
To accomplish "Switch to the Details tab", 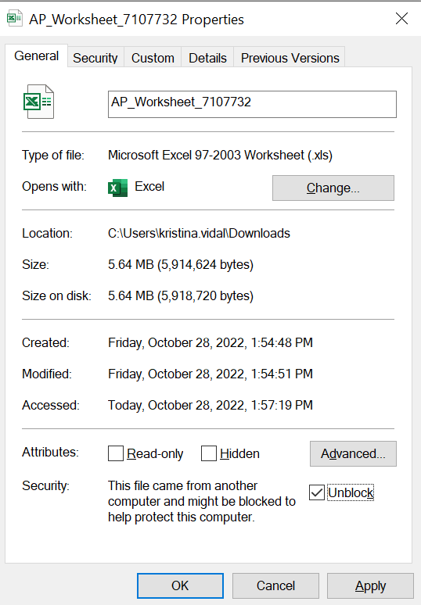I will click(x=207, y=58).
